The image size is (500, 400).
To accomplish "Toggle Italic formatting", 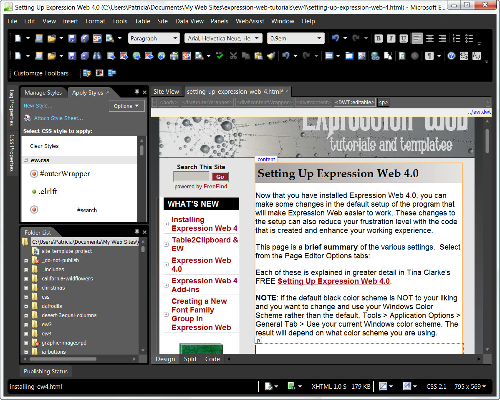I will coord(391,38).
